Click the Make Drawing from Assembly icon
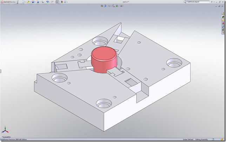 pyautogui.click(x=38, y=2)
